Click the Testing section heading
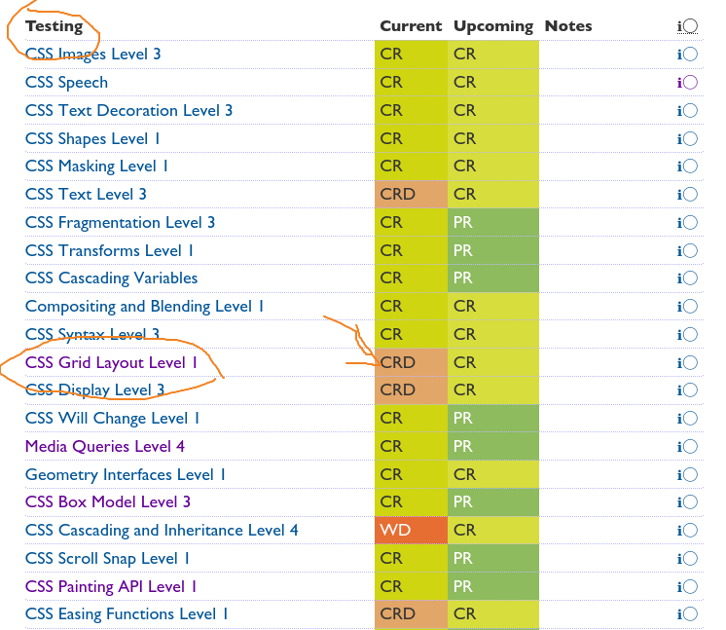This screenshot has width=726, height=630. [x=54, y=26]
